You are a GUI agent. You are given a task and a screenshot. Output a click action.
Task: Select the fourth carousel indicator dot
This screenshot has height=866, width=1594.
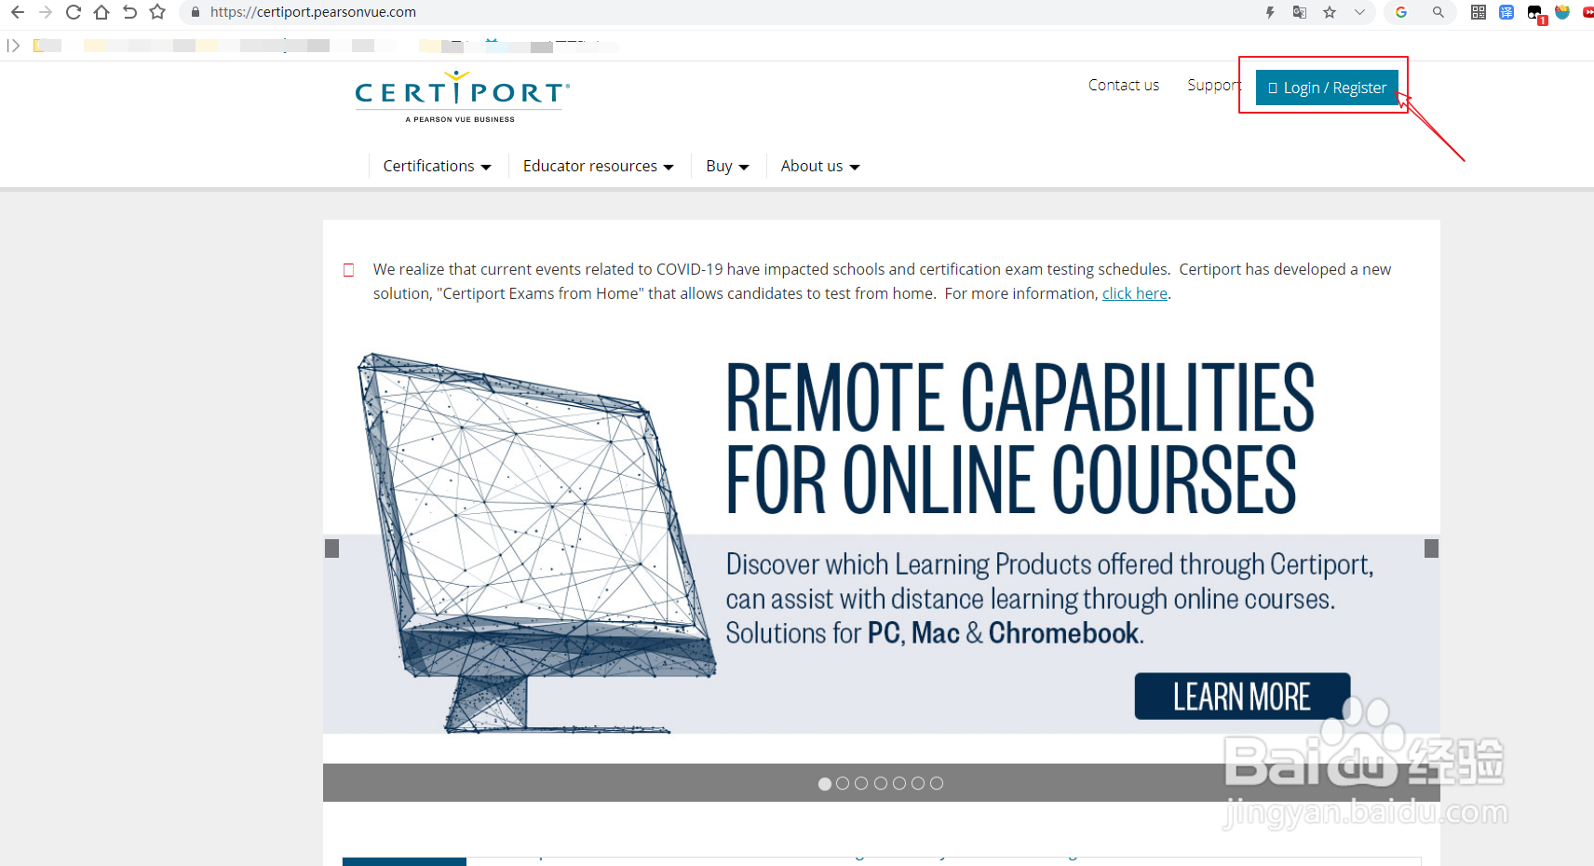pos(881,783)
